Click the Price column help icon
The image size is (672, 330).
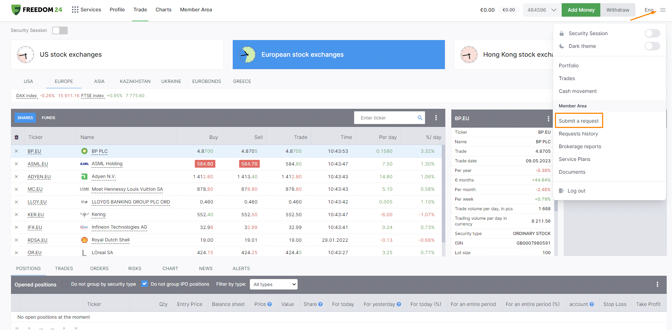click(270, 304)
